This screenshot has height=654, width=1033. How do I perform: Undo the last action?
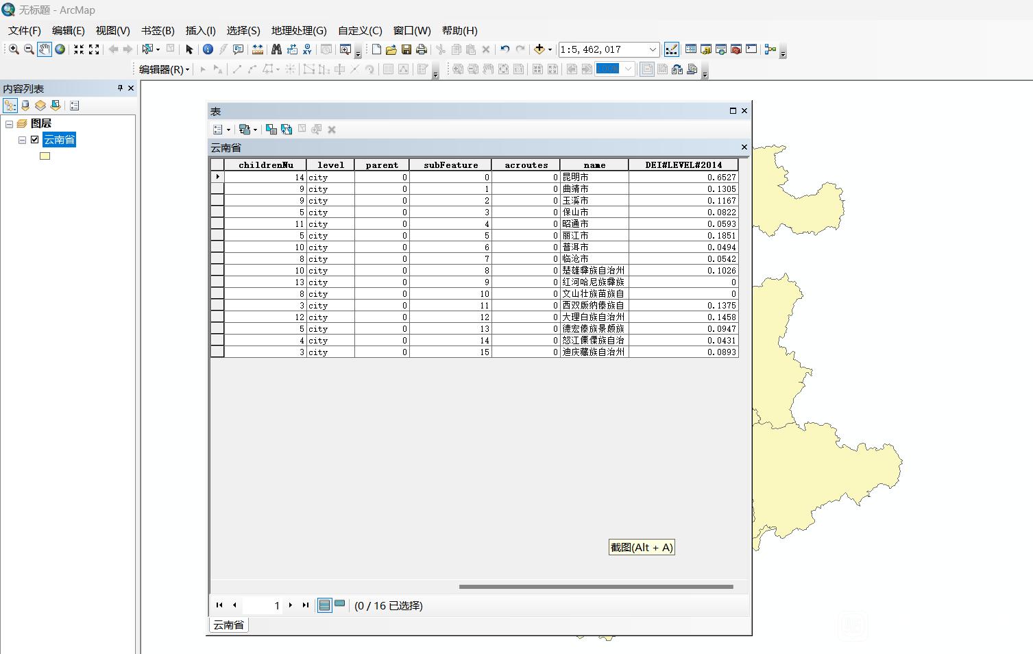point(505,49)
